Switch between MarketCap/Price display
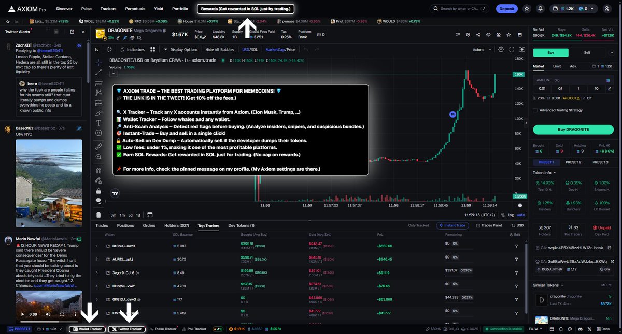This screenshot has width=622, height=334. 280,50
